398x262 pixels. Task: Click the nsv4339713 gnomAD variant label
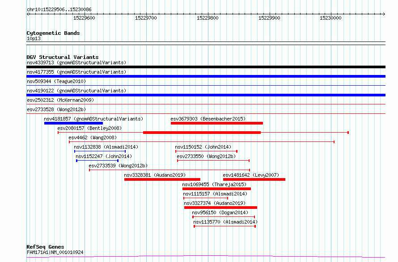click(x=76, y=62)
